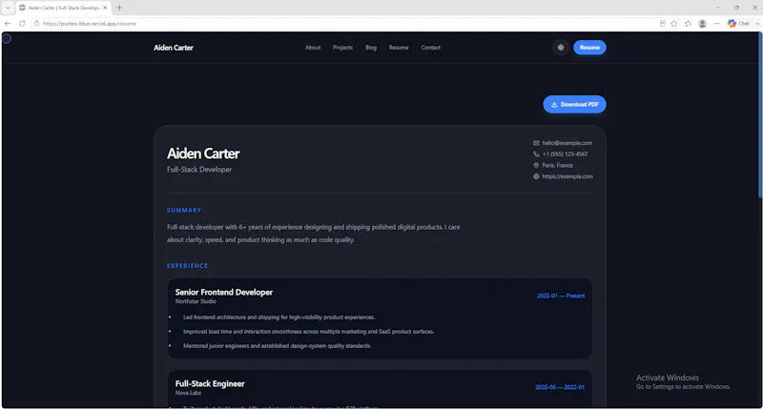
Task: Click the Mentored junior engineers bullet
Action: 277,346
